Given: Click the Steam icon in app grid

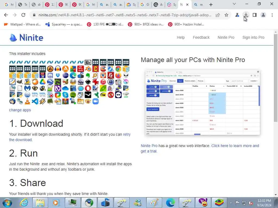Looking at the screenshot, I should pyautogui.click(x=88, y=95).
